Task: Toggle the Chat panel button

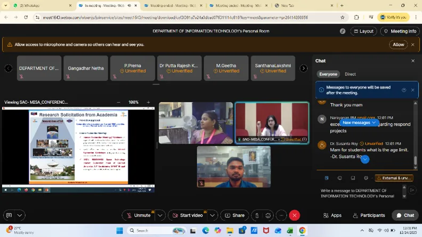Action: pyautogui.click(x=405, y=215)
